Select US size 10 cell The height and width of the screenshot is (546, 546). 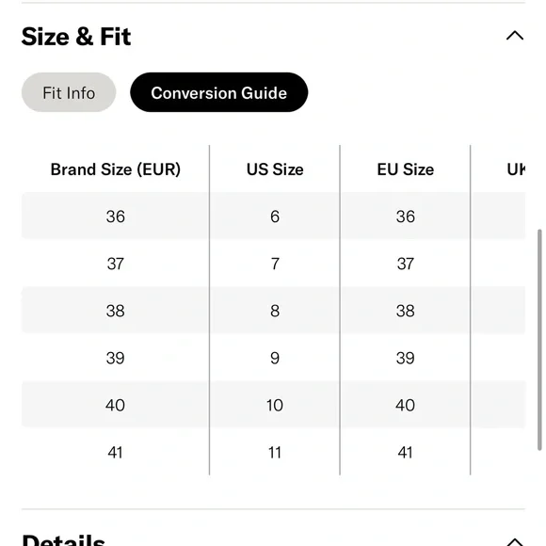pos(275,406)
